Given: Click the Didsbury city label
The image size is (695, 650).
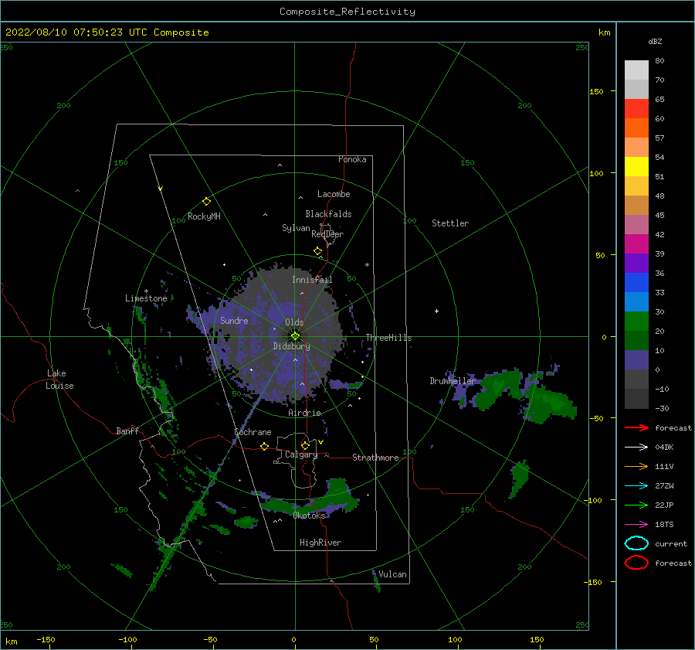Looking at the screenshot, I should tap(292, 346).
